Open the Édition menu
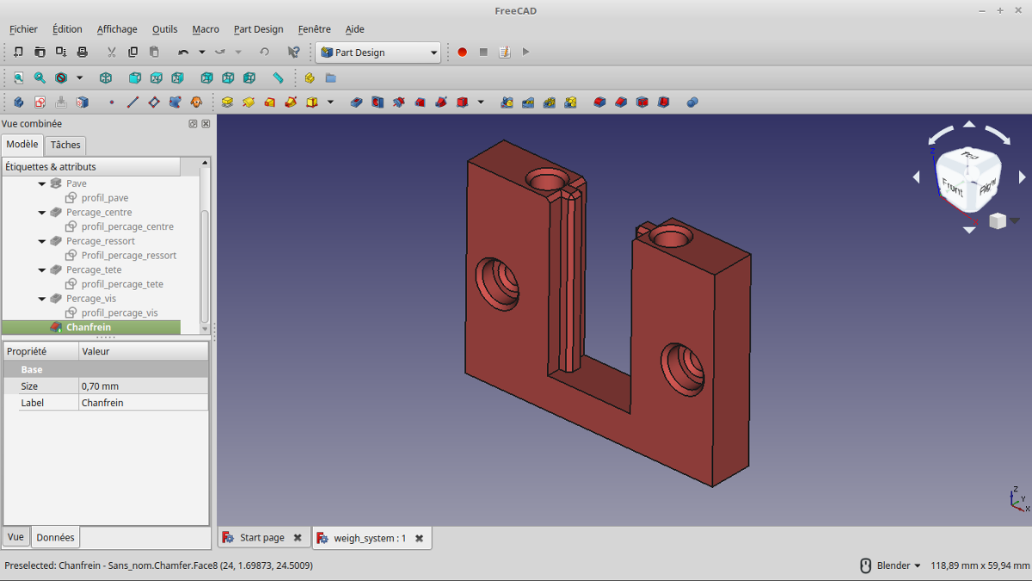 67,29
